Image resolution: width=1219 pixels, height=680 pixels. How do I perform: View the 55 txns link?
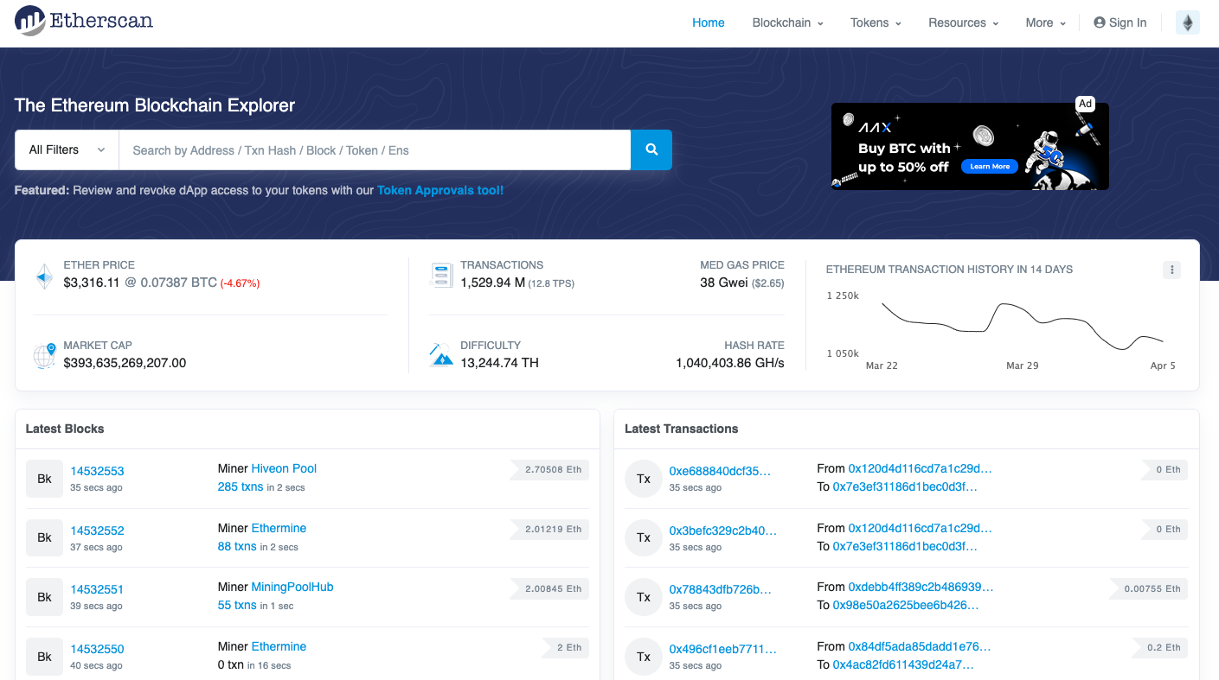coord(237,606)
